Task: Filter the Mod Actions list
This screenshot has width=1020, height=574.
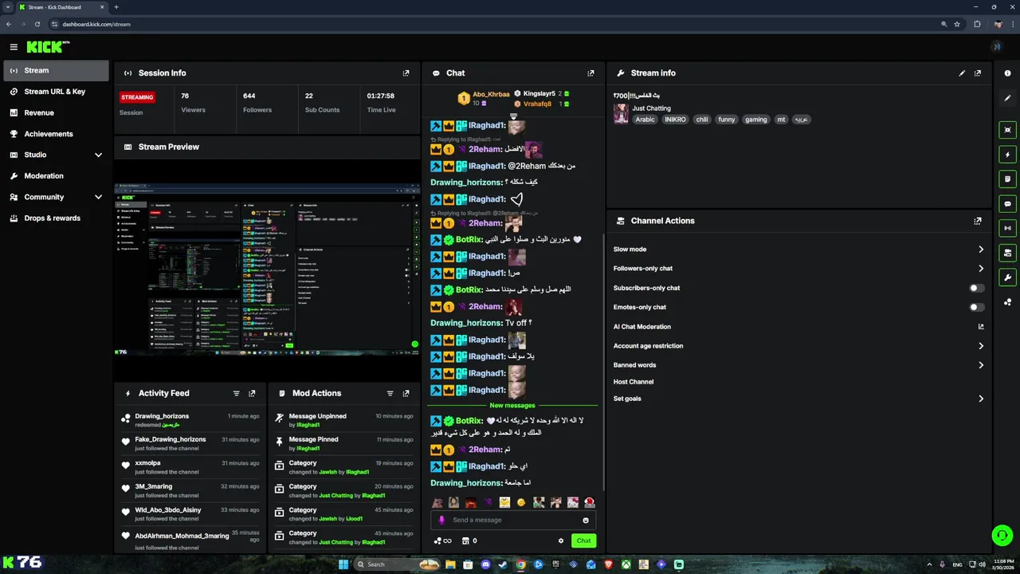Action: [390, 394]
